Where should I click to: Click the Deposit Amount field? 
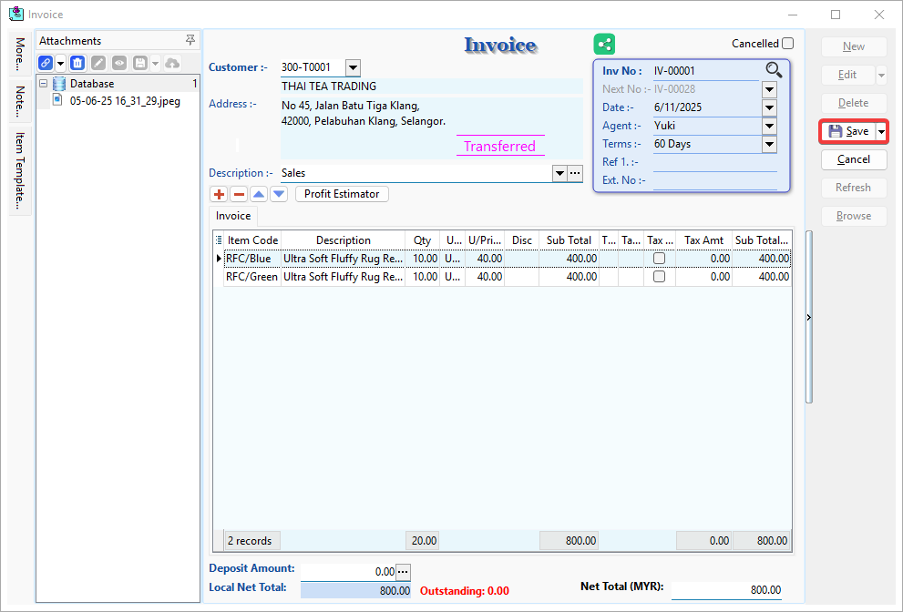pos(348,572)
